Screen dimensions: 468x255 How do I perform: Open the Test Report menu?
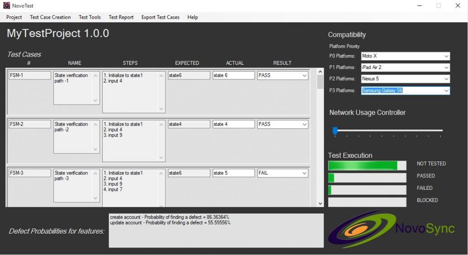point(121,17)
